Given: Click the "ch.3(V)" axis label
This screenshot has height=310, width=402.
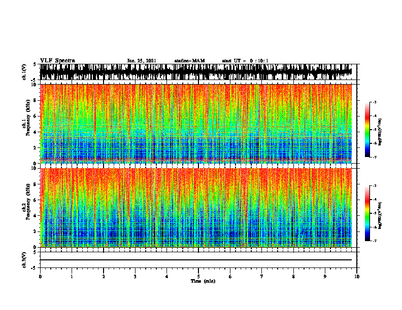Looking at the screenshot, I should (24, 260).
